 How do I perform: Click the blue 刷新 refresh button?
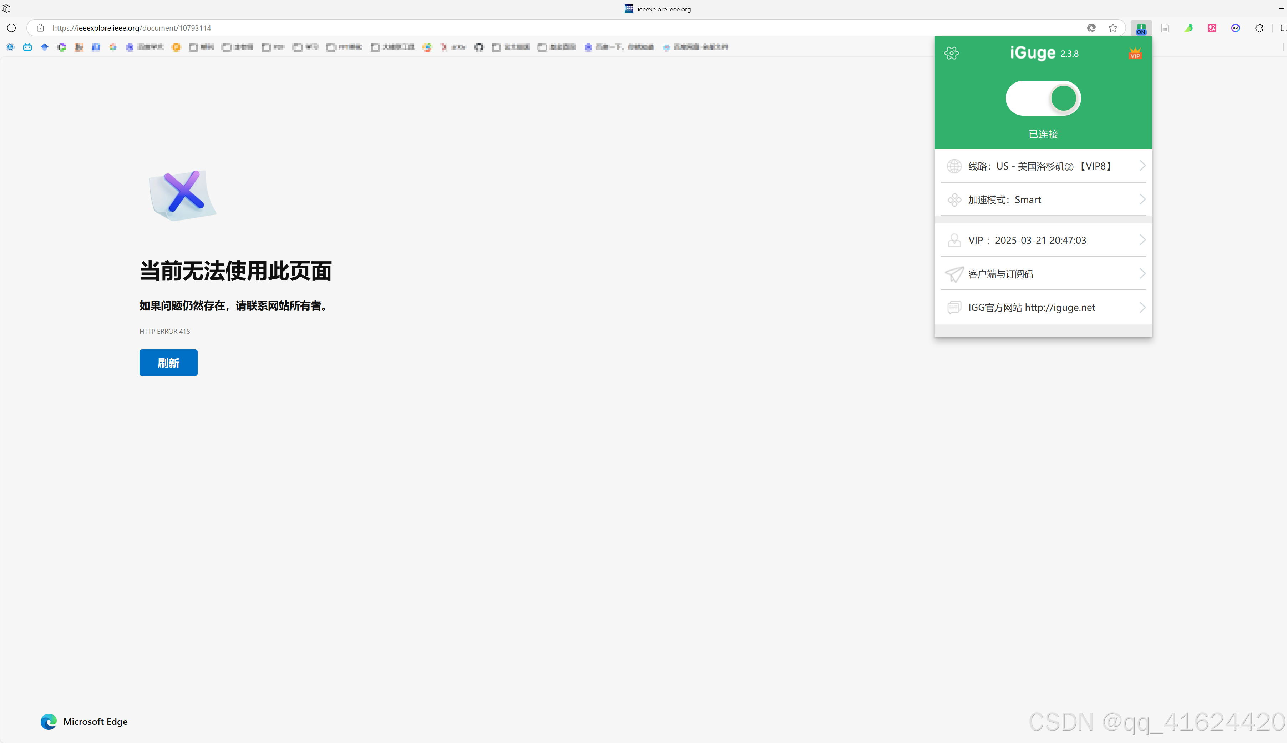click(168, 363)
